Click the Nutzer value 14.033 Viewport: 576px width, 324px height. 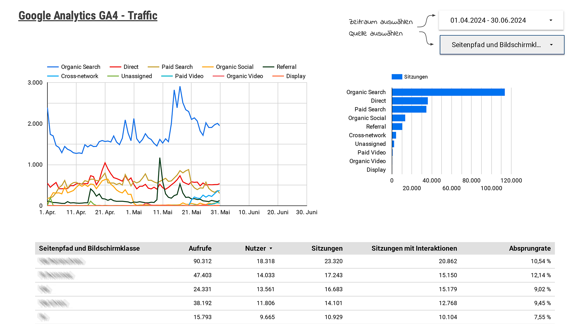coord(265,275)
